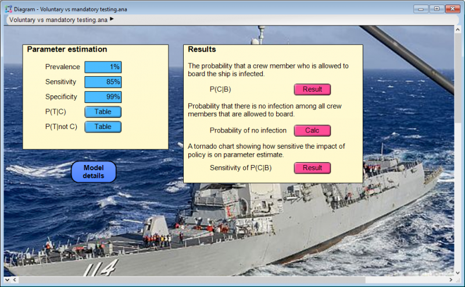Edit the Prevalence 1% input field
Screen dimensions: 465x287
103,67
